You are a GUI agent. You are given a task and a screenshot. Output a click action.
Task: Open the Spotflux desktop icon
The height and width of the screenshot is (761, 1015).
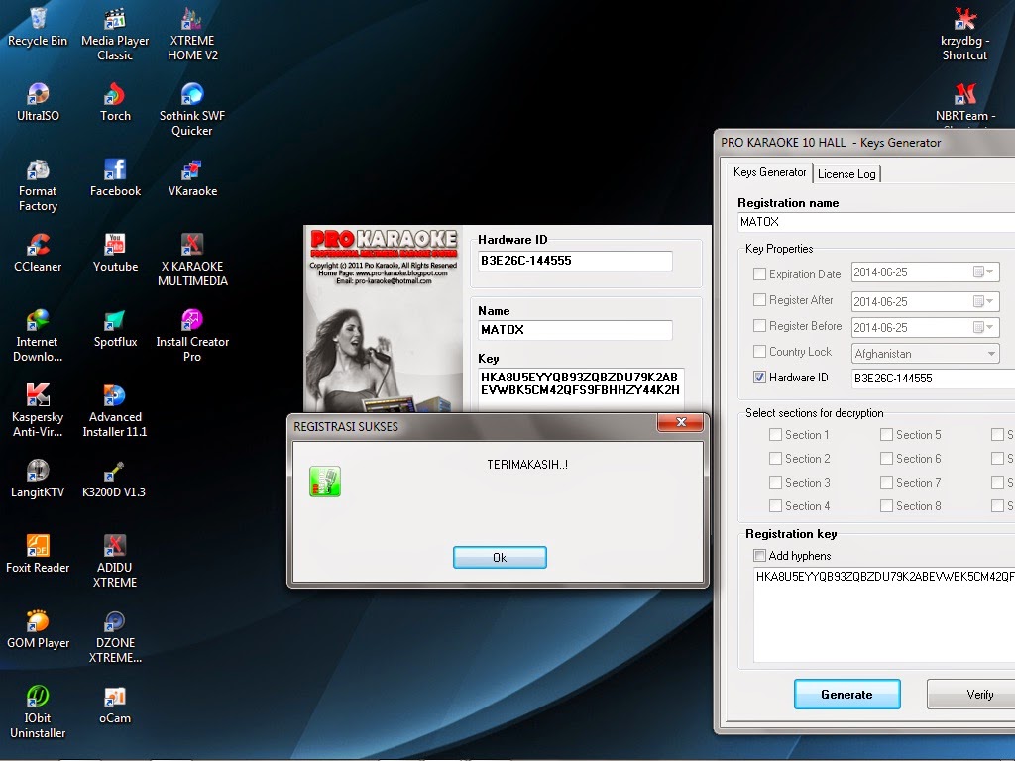point(115,329)
